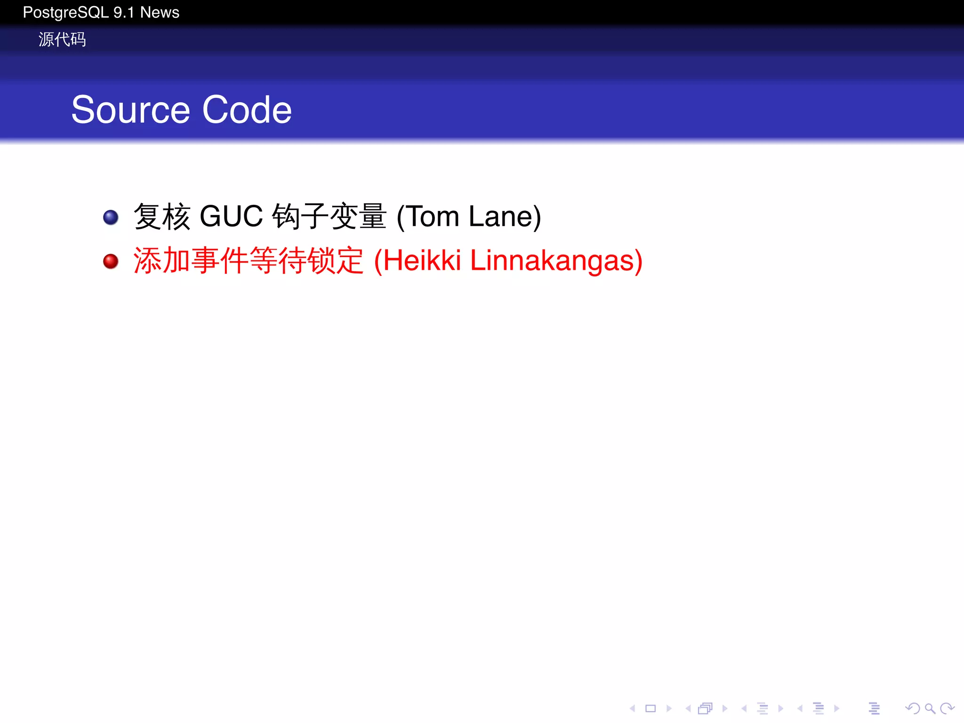Screen dimensions: 964x723
Task: Click the slide rectangle navigation icon
Action: click(x=651, y=708)
